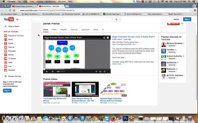
Task: Open Updated Magic Submitter video thumbnail
Action: click(114, 89)
